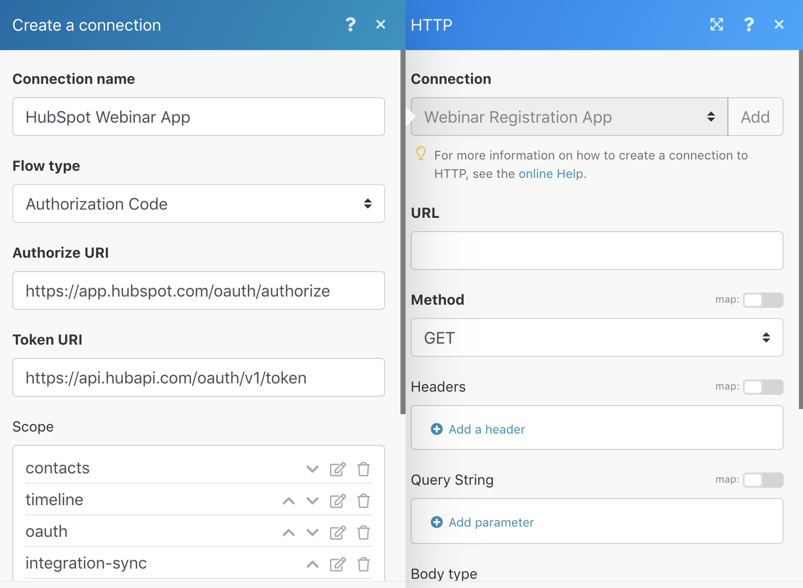
Task: Delete the contacts scope
Action: pos(364,469)
